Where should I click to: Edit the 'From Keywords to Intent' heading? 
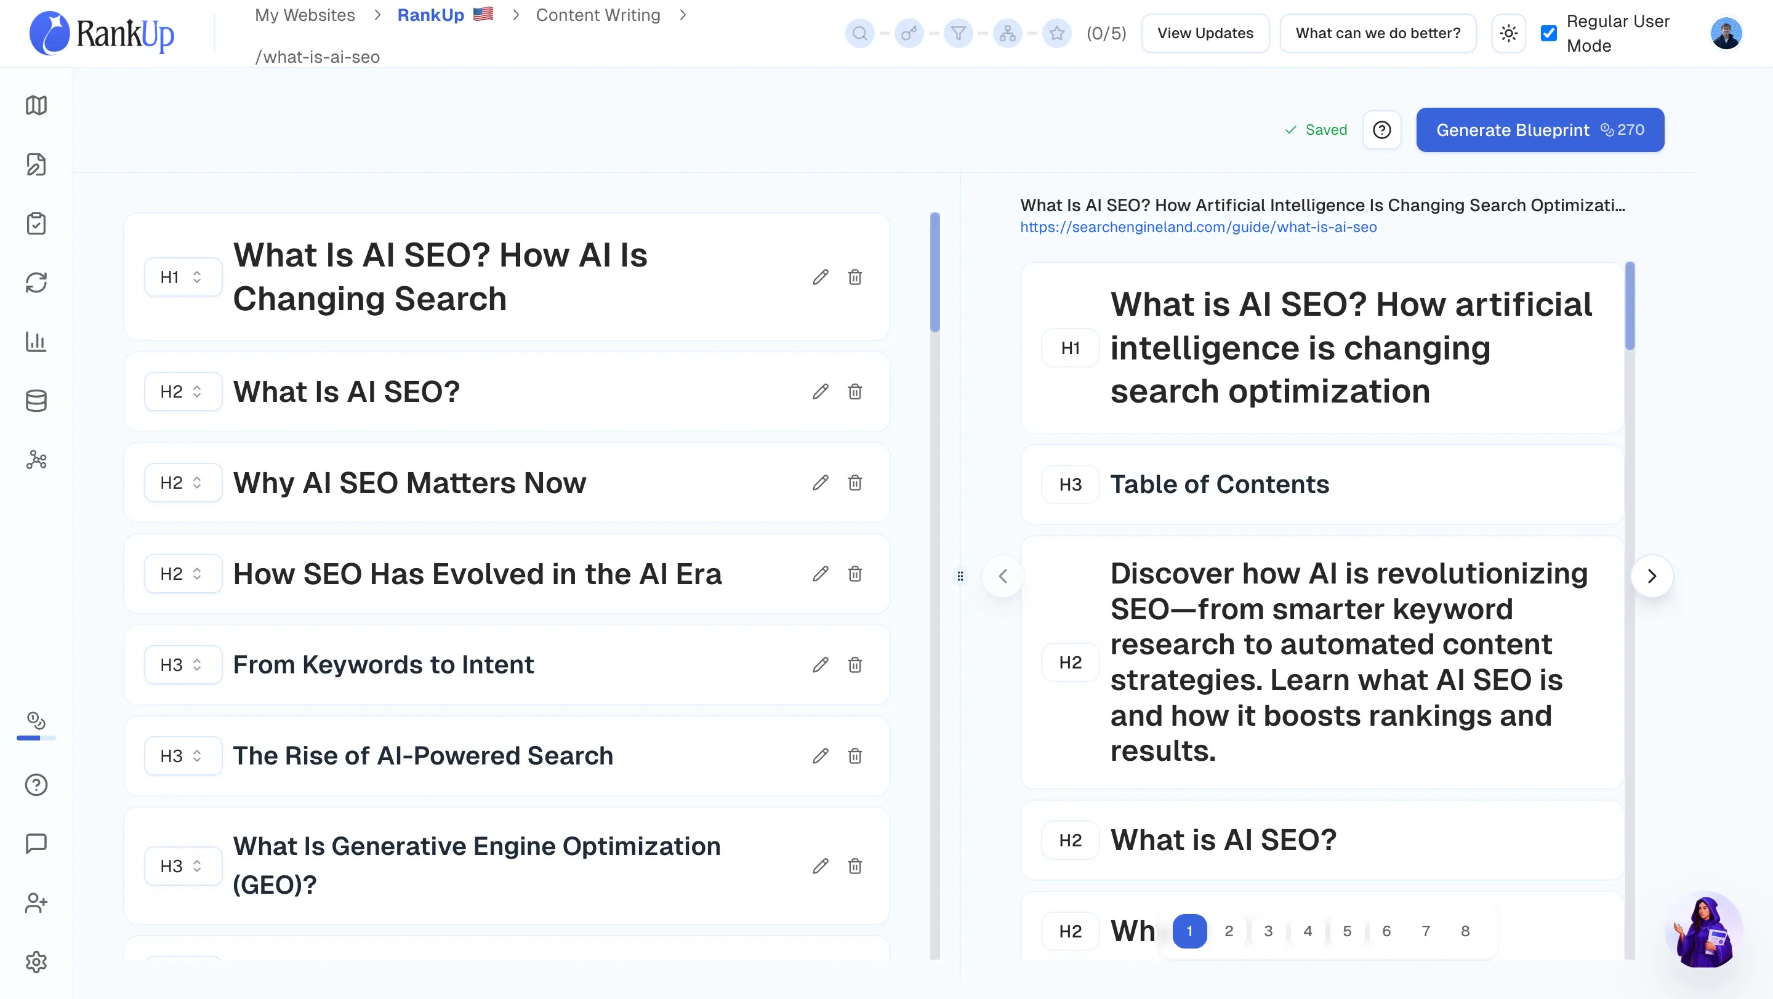pos(820,665)
